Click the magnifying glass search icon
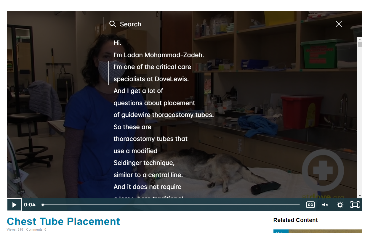Screen dimensions: 373x233 (x=113, y=24)
